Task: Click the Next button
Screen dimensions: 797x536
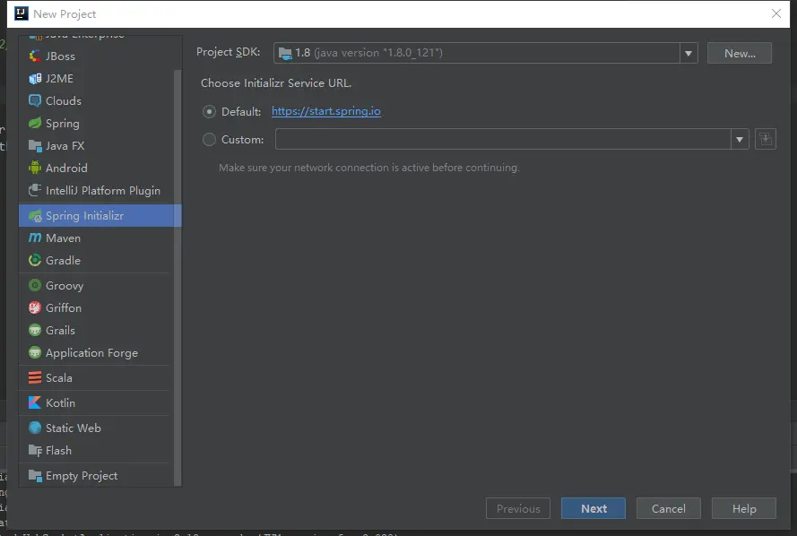Action: tap(593, 508)
